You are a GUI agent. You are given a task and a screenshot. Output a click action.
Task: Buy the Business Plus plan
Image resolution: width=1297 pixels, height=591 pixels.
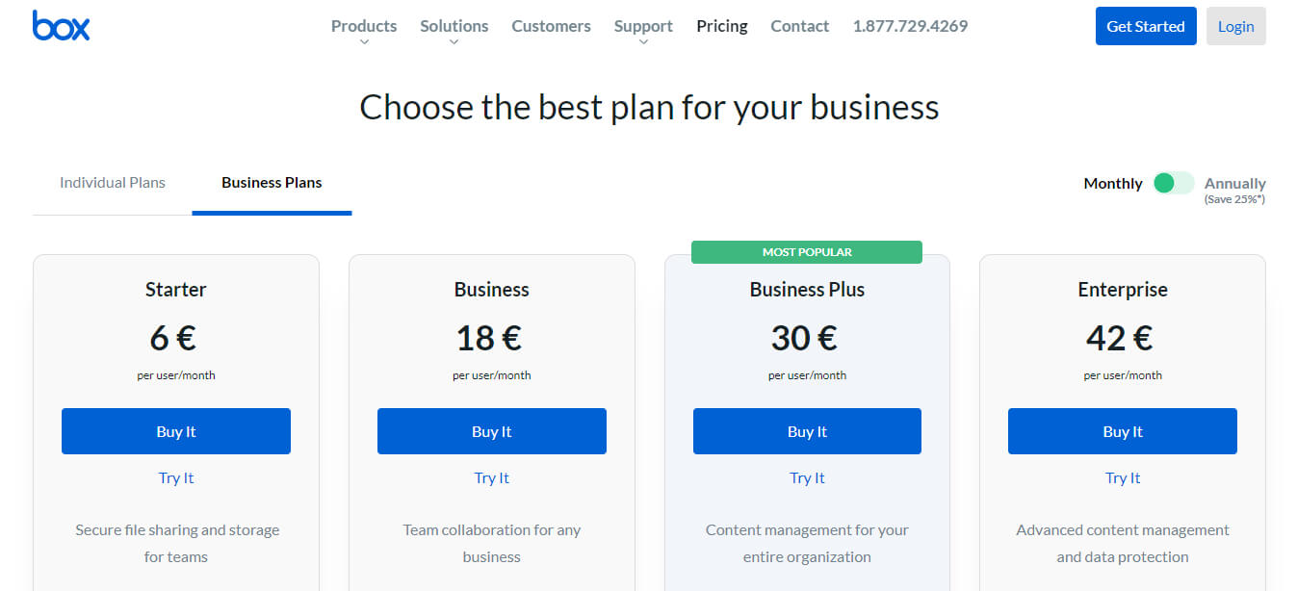coord(807,431)
